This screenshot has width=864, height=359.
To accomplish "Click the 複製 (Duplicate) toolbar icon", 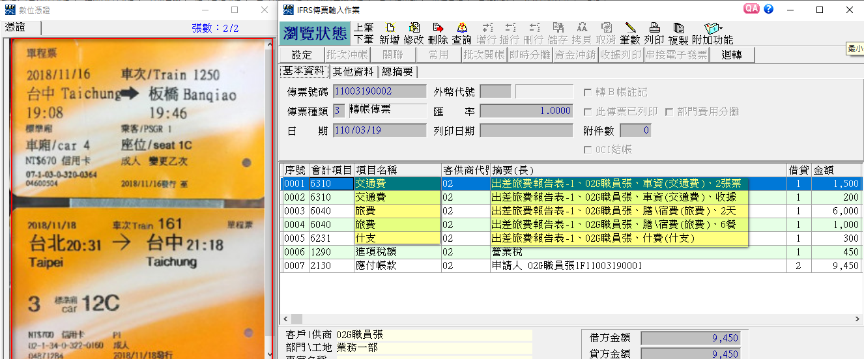I will [x=678, y=33].
